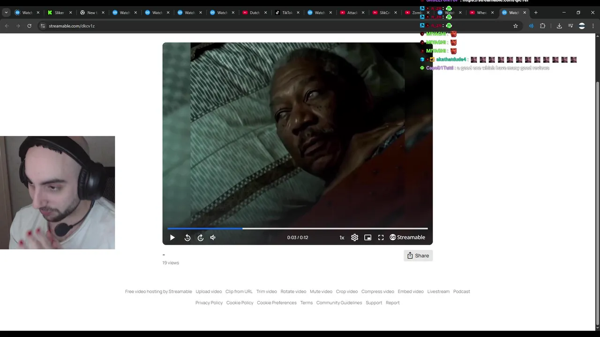Open the Embed video link
This screenshot has height=337, width=600.
click(411, 291)
